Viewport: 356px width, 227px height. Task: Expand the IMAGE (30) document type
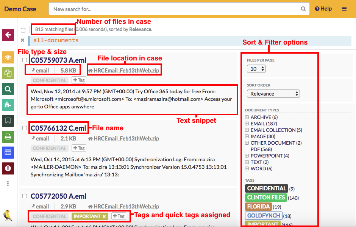pyautogui.click(x=247, y=136)
